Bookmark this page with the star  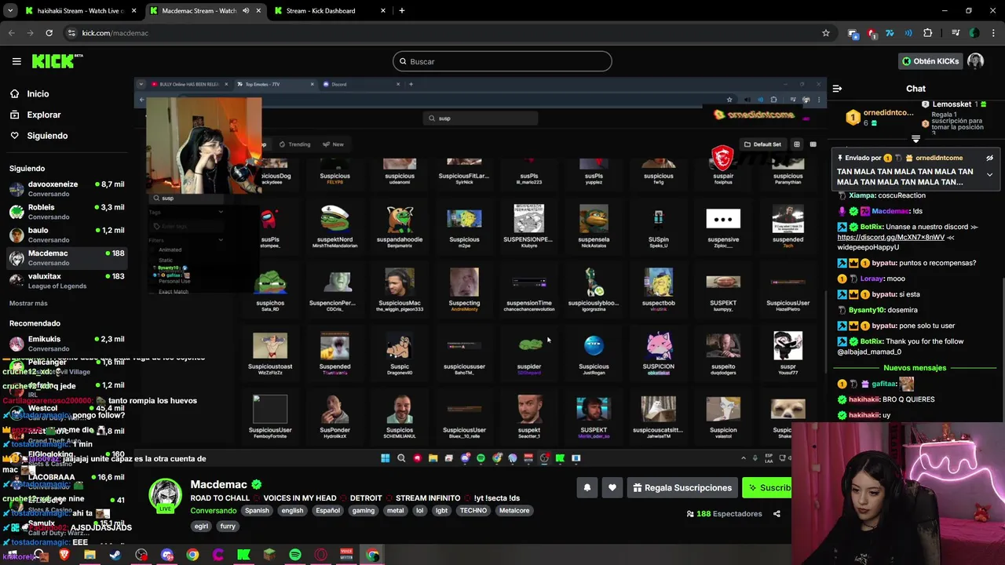coord(825,33)
